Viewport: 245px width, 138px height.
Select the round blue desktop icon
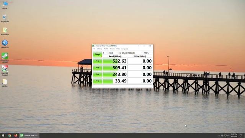[5, 44]
